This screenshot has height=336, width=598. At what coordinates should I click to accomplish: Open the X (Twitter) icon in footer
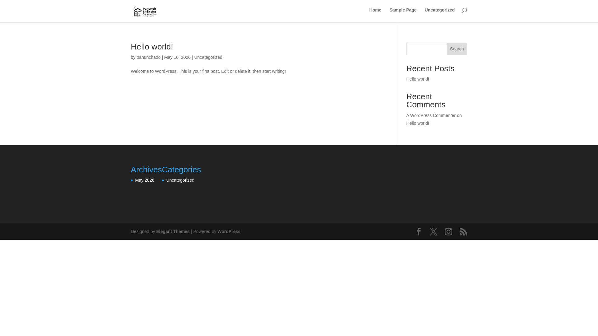(x=434, y=231)
